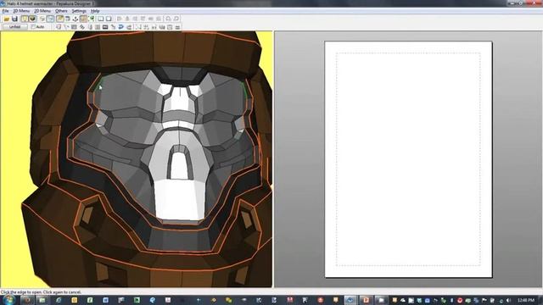The width and height of the screenshot is (543, 305).
Task: Click the yellow folded-sheet toolbar icon
Action: point(60,19)
